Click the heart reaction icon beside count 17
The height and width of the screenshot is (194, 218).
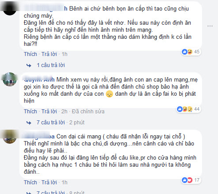click(x=190, y=180)
